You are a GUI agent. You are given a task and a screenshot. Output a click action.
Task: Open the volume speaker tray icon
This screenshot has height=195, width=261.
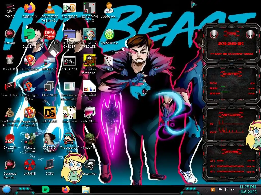233,189
